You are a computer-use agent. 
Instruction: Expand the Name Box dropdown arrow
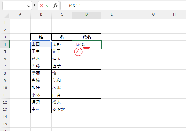click(x=29, y=6)
